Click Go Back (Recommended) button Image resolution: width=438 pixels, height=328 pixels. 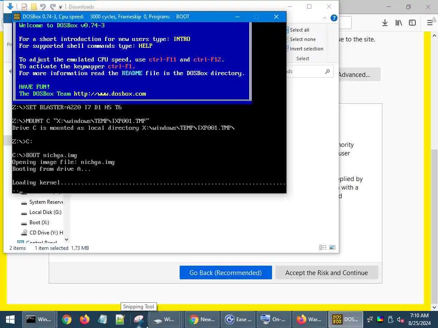point(226,272)
